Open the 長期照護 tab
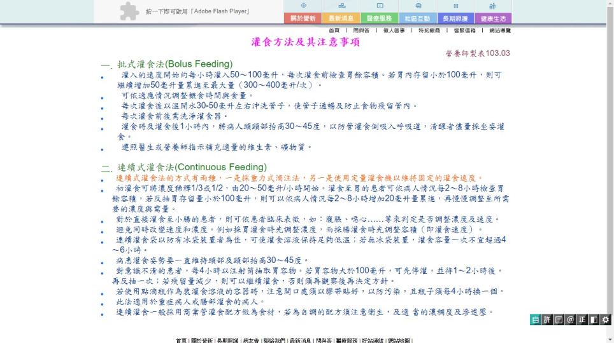The image size is (614, 343). click(455, 18)
